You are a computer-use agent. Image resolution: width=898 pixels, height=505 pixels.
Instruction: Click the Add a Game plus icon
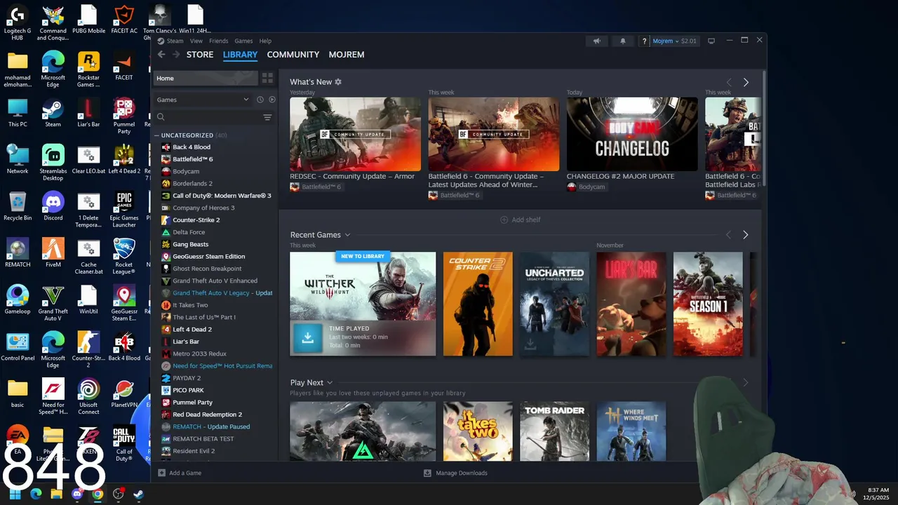162,473
